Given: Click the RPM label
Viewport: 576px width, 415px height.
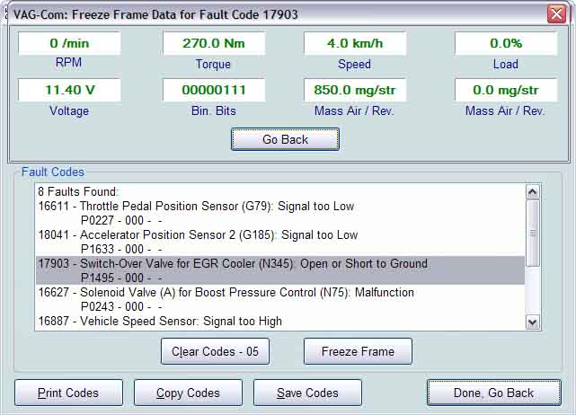Looking at the screenshot, I should coord(68,63).
